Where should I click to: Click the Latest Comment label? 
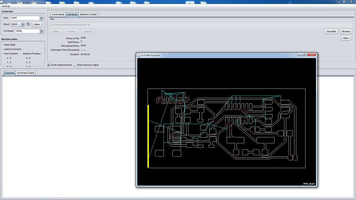click(12, 49)
